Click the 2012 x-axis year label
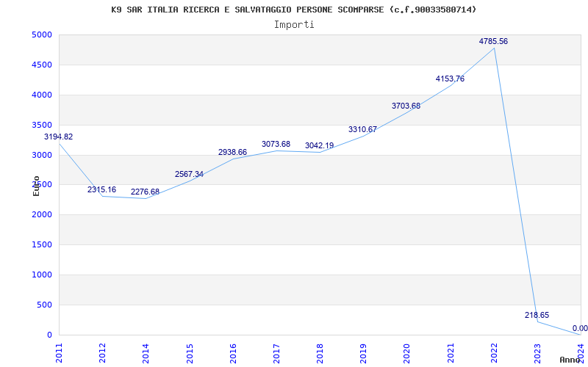The height and width of the screenshot is (367, 588). click(102, 353)
